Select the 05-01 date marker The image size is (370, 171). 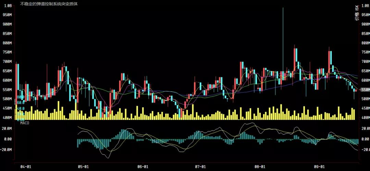[83, 167]
